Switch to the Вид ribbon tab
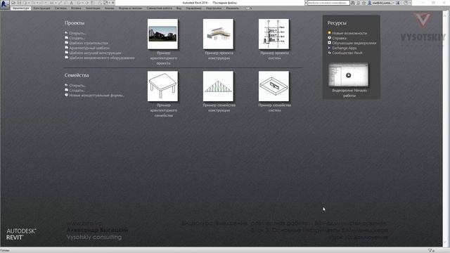450x253 pixels. pos(179,8)
